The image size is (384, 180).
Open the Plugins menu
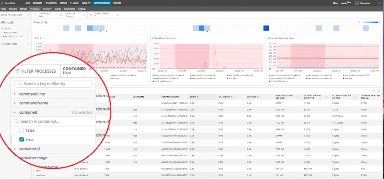[75, 3]
